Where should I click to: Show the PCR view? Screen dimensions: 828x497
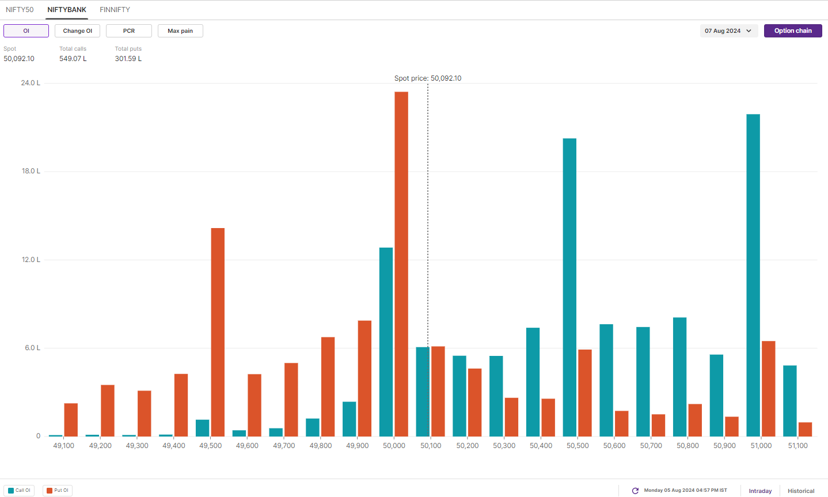129,31
